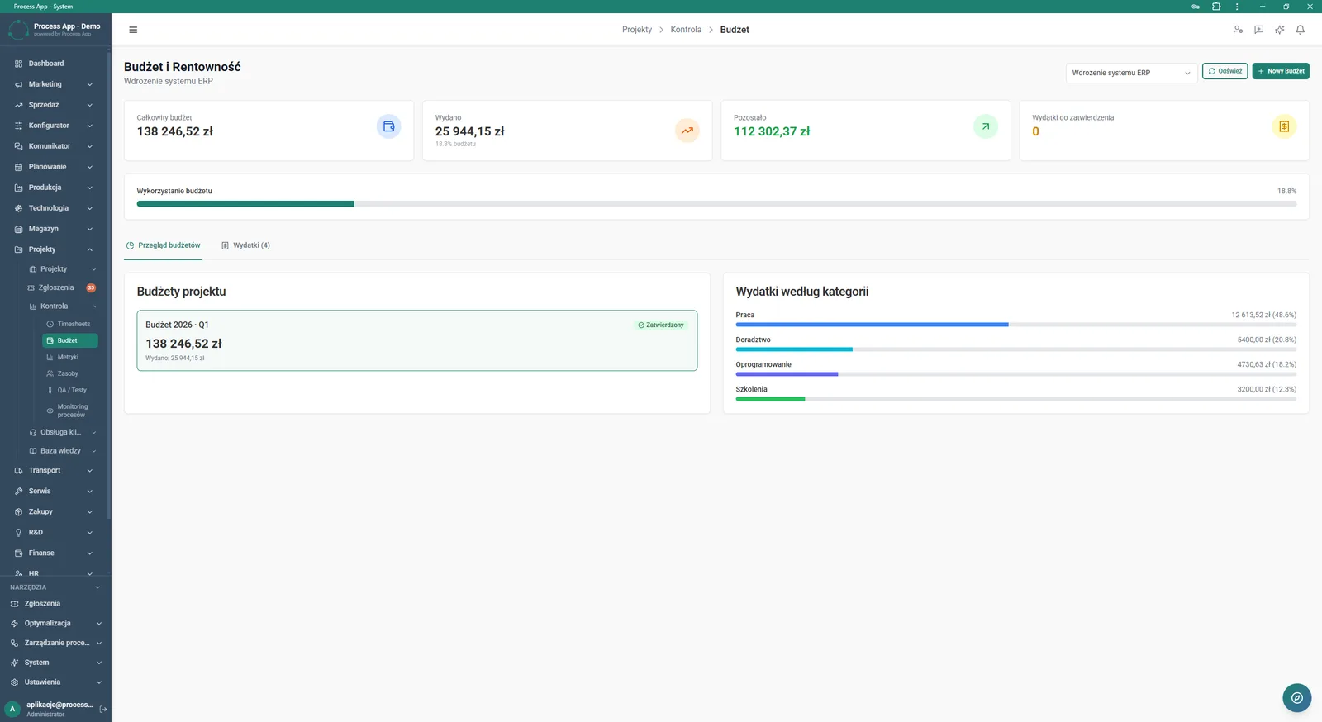
Task: Switch to the Wydatki (4) tab
Action: point(245,245)
